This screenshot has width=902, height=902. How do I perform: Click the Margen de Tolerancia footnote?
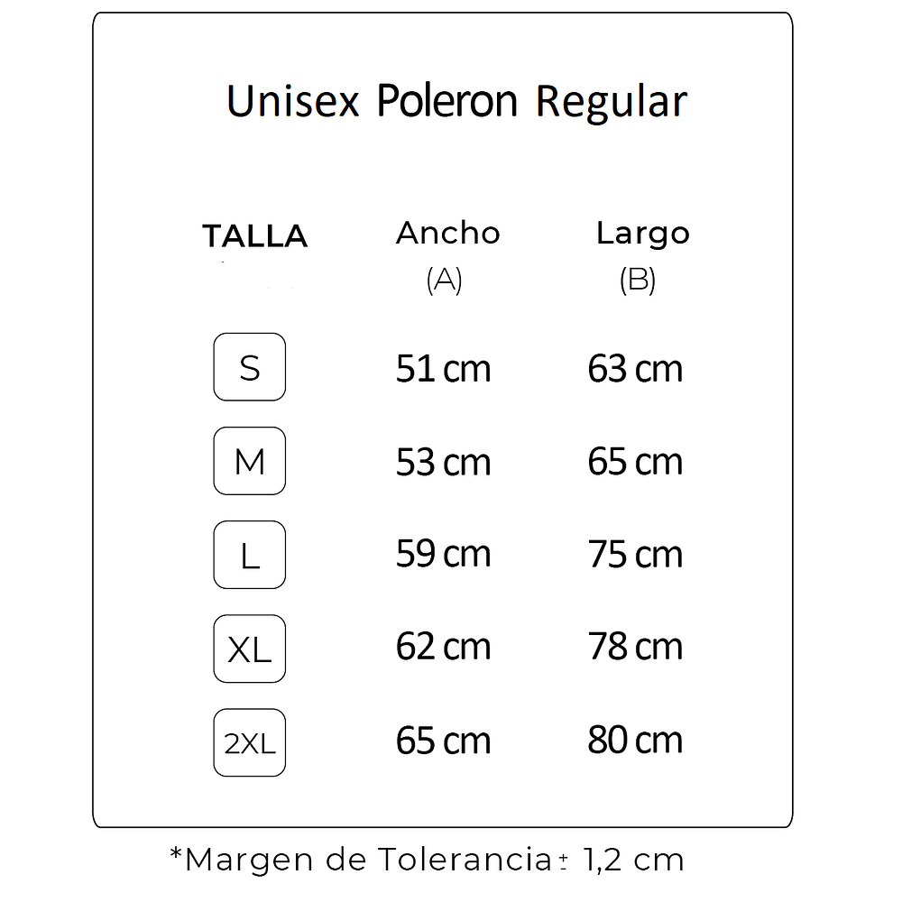point(427,860)
